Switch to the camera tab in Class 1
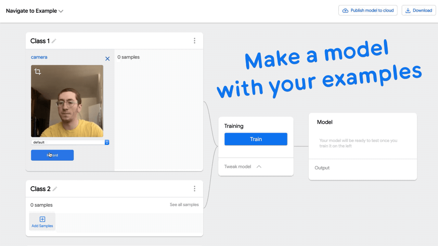Screen dimensions: 438x246 coord(39,57)
